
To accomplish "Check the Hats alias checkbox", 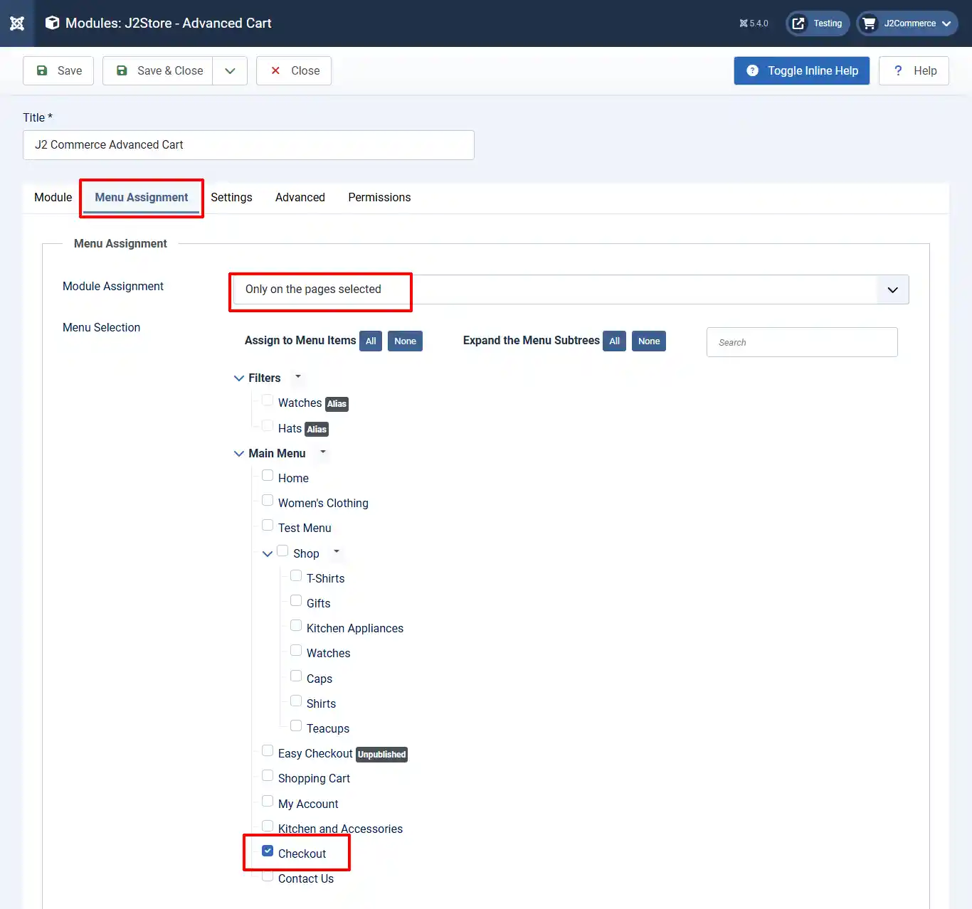I will (268, 425).
